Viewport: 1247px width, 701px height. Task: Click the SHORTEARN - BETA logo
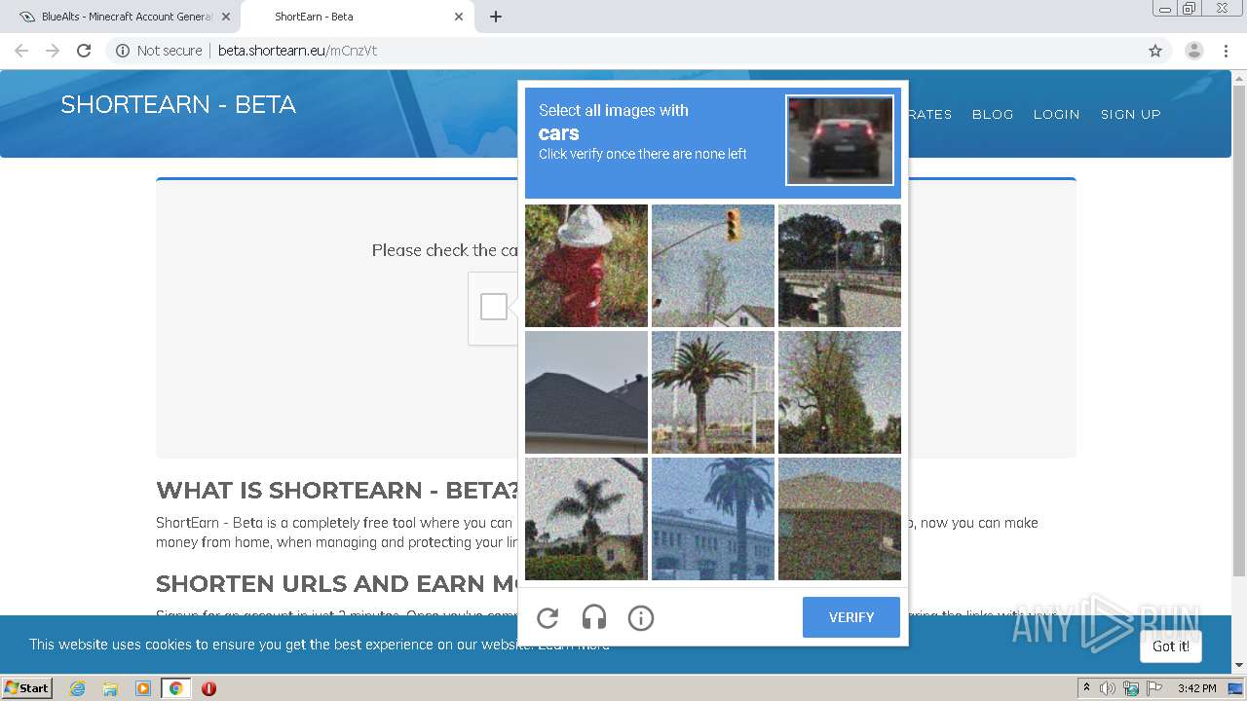pyautogui.click(x=178, y=105)
